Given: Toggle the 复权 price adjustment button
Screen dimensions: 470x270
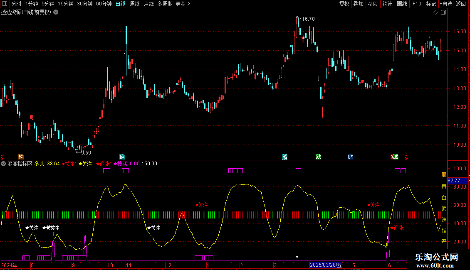Looking at the screenshot, I should point(344,4).
